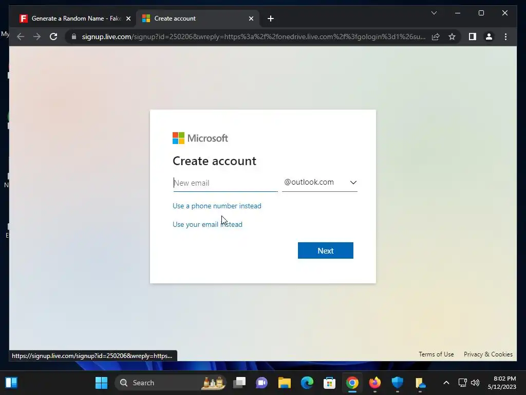This screenshot has width=526, height=395.
Task: Launch Microsoft Edge from taskbar
Action: coord(307,383)
